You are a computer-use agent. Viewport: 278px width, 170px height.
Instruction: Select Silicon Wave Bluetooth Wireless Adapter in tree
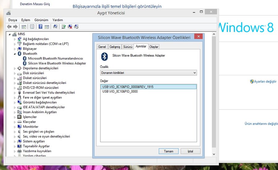57,63
